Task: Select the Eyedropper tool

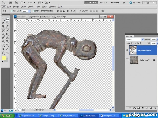Action: coord(7,26)
